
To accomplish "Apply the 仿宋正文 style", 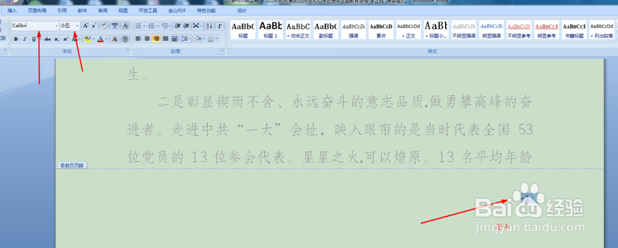I will tap(298, 30).
